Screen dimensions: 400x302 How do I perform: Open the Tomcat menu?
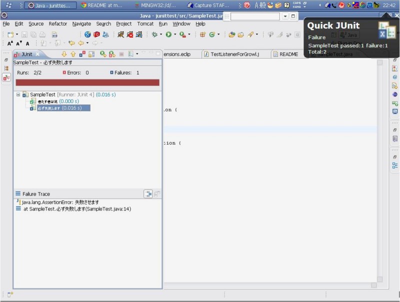click(145, 23)
